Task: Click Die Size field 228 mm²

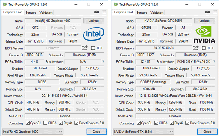Action: 183,35
